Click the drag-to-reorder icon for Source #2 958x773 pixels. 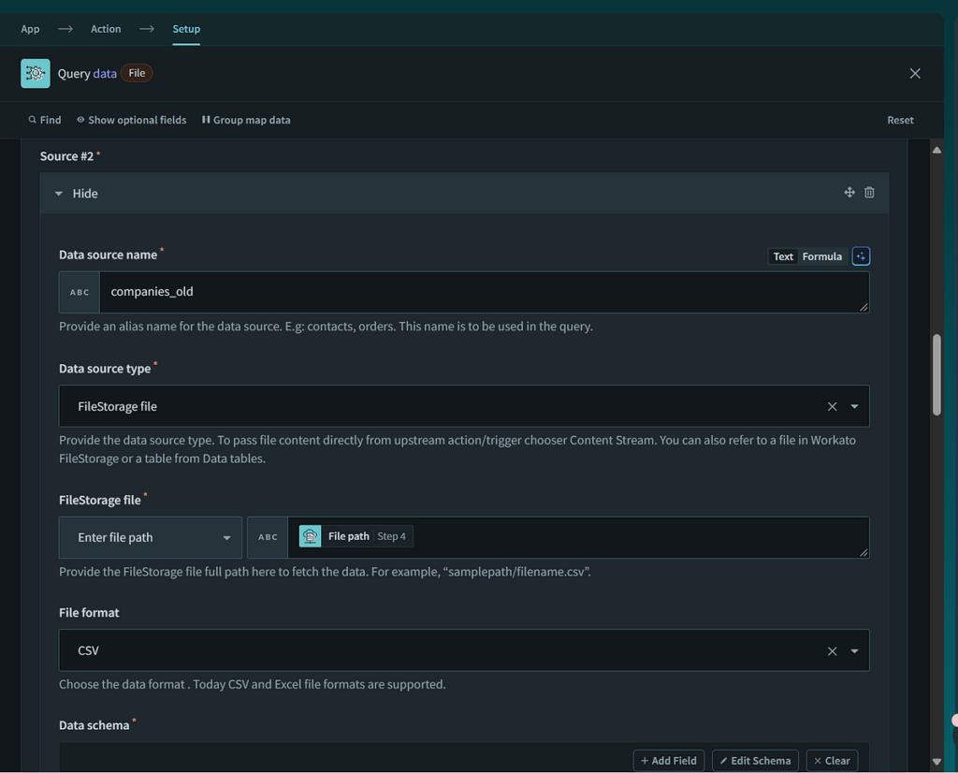coord(849,193)
